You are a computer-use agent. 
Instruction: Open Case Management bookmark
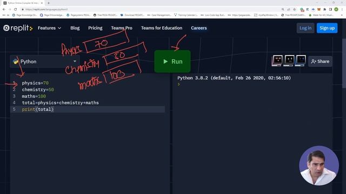(159, 15)
